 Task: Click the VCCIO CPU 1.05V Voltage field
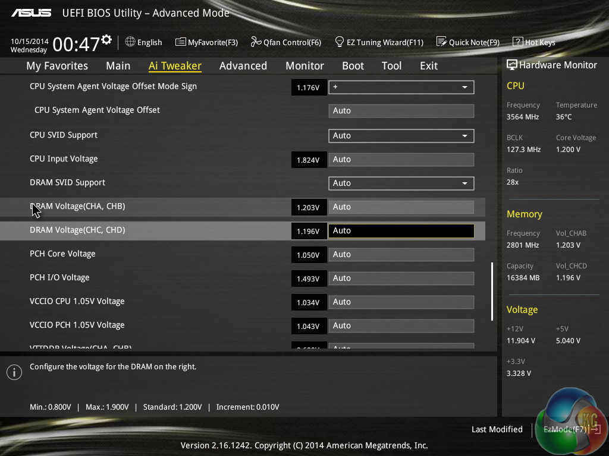pos(401,302)
